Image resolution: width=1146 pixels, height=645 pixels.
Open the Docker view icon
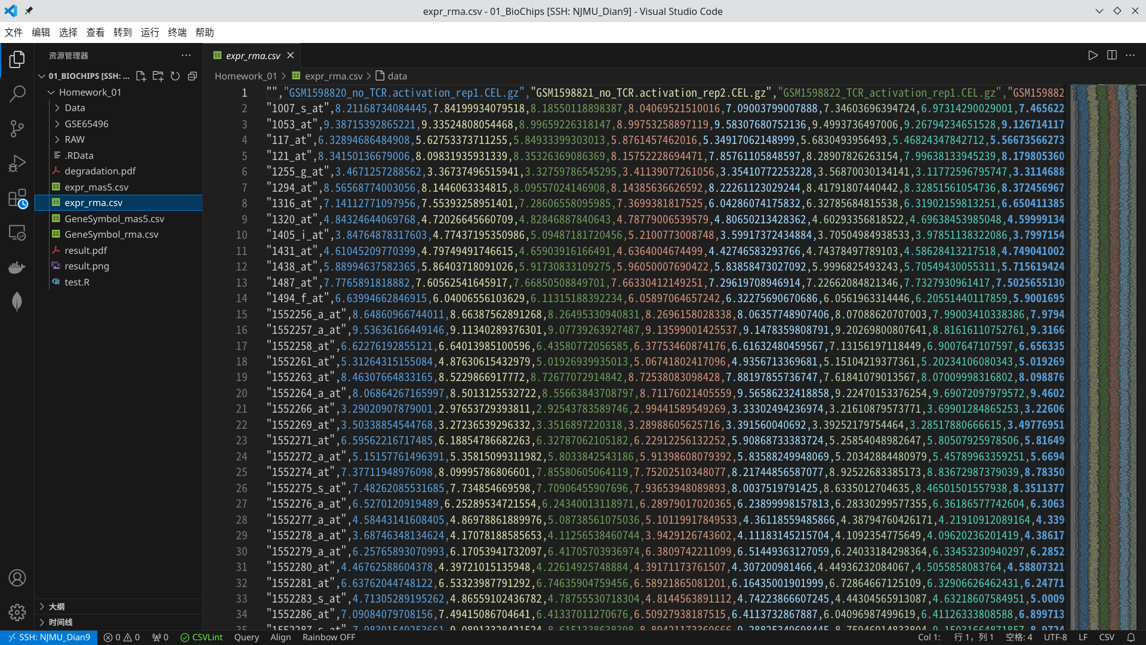point(17,267)
